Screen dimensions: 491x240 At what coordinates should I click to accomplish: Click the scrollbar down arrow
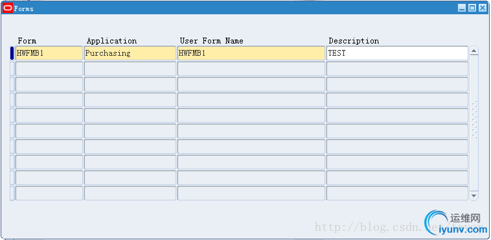[474, 196]
